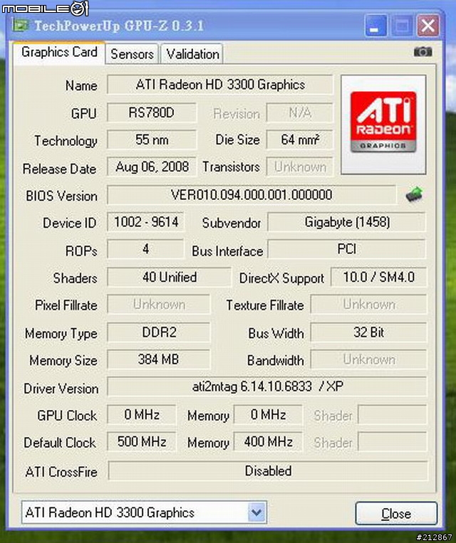Click the Release Date field Aug 06, 2008

pyautogui.click(x=152, y=167)
